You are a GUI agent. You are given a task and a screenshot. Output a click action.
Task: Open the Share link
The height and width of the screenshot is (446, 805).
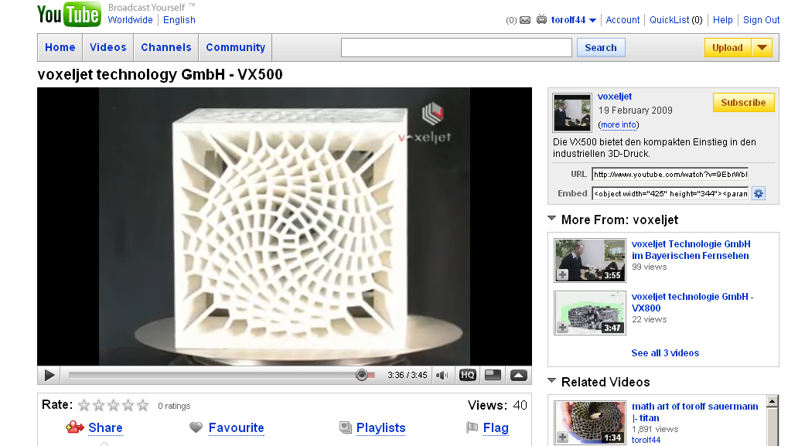[105, 427]
